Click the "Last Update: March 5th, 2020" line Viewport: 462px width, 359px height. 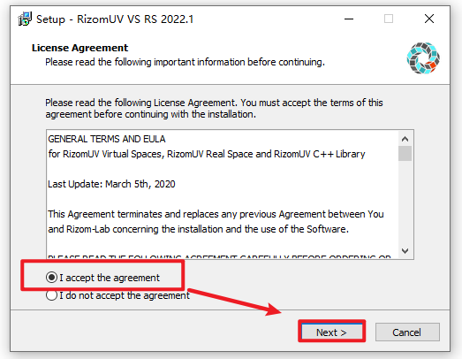pyautogui.click(x=111, y=184)
